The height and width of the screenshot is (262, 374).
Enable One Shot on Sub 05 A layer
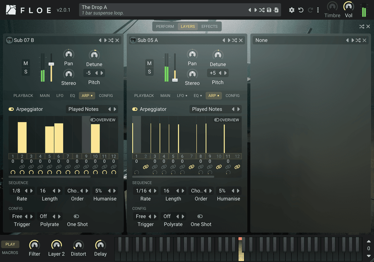(200, 217)
